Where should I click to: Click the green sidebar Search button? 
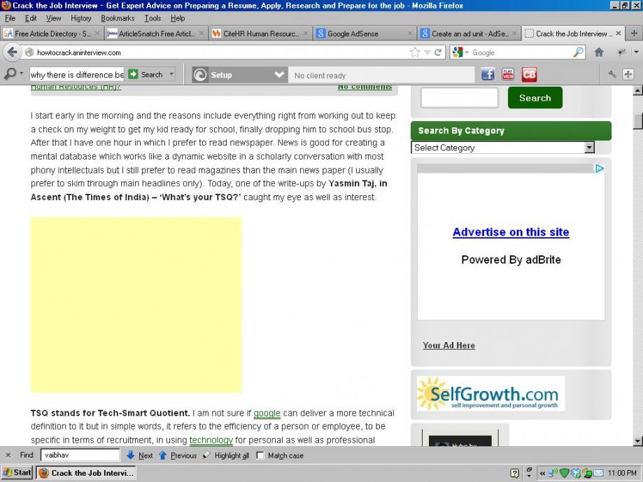coord(535,97)
